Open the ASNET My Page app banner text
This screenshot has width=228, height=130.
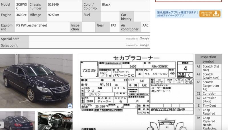177,13
